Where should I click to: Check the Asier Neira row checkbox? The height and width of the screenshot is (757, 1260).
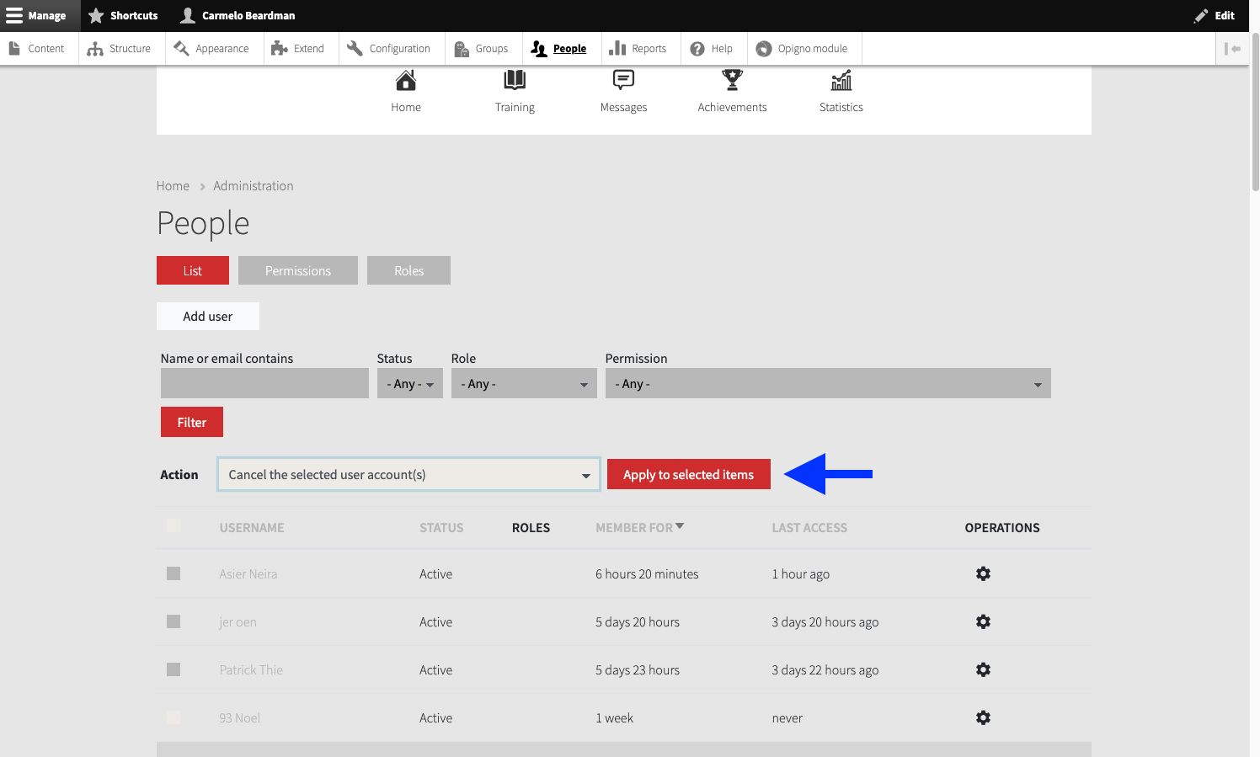174,573
